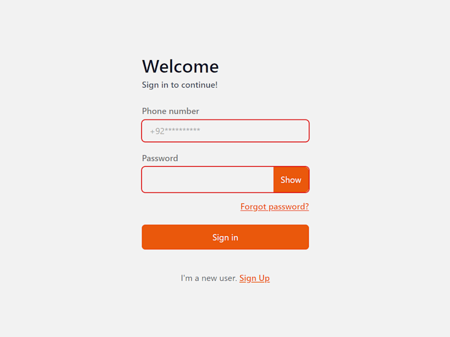Toggle password visibility using Show
The height and width of the screenshot is (337, 450).
291,180
